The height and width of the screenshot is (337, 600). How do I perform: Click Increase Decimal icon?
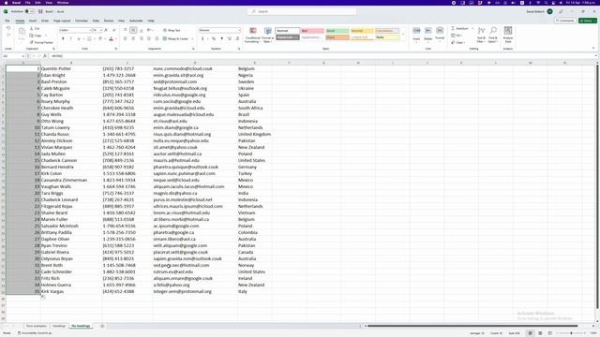coord(229,38)
